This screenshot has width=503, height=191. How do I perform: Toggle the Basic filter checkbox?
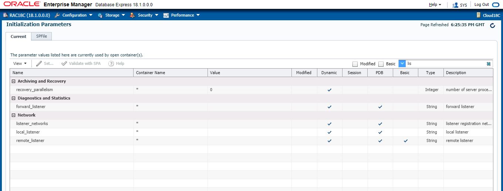(381, 64)
